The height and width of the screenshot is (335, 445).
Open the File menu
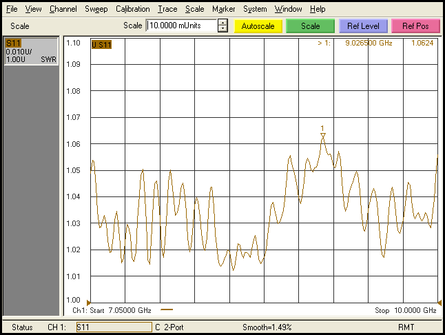(12, 9)
